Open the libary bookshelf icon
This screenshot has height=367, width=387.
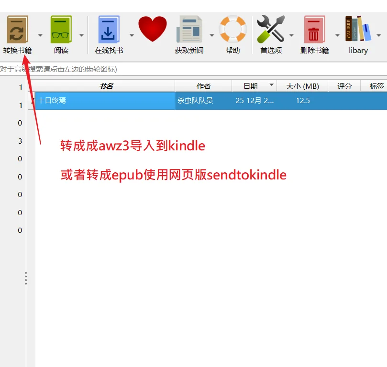pyautogui.click(x=358, y=29)
